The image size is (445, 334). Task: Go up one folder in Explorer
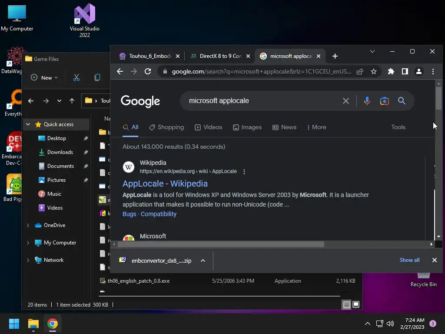(72, 101)
